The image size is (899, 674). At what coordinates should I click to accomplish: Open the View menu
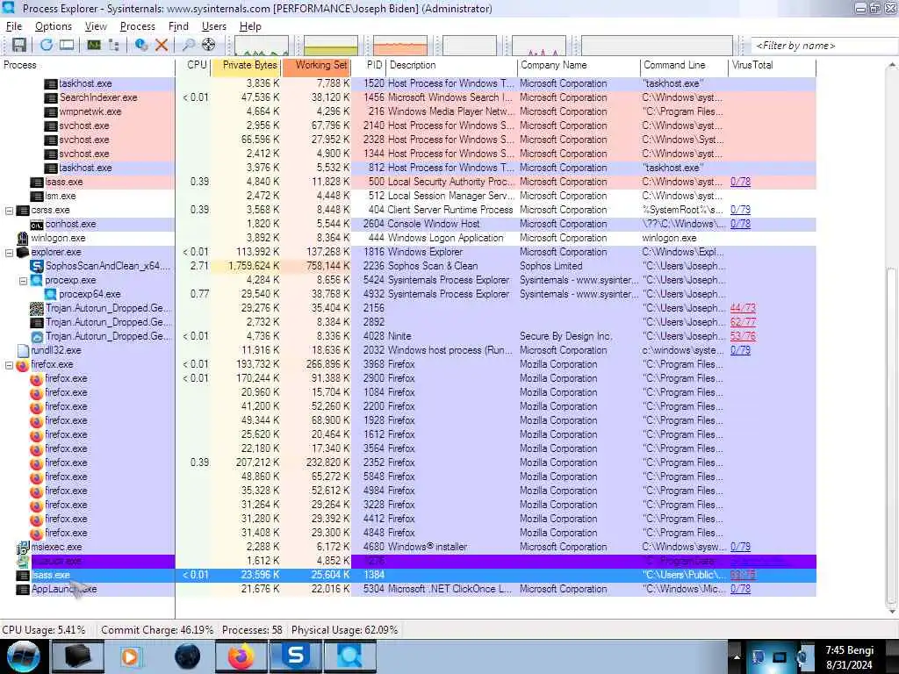click(96, 26)
